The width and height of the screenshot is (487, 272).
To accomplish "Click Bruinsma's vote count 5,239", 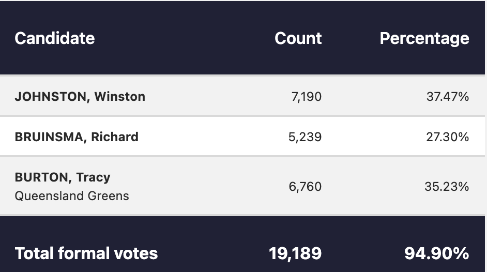I will 305,137.
